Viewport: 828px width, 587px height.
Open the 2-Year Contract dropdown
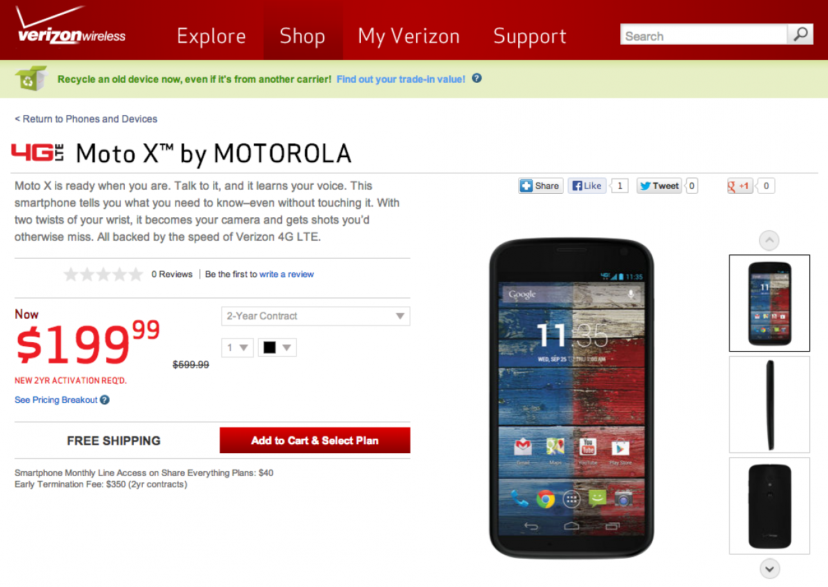[x=315, y=316]
